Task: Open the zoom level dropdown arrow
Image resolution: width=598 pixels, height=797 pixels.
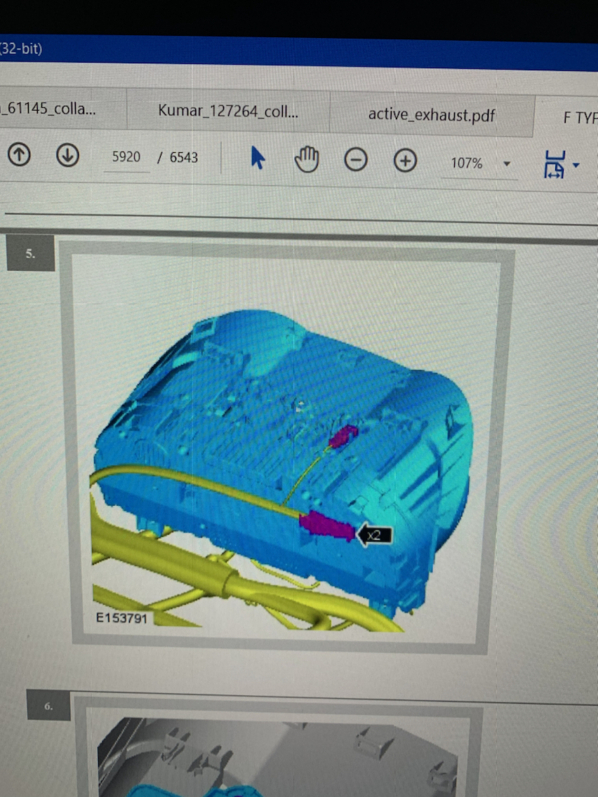Action: tap(507, 164)
